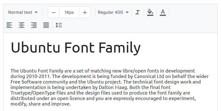This screenshot has height=111, width=221.
Task: Increase font size with plus button
Action: pyautogui.click(x=85, y=12)
